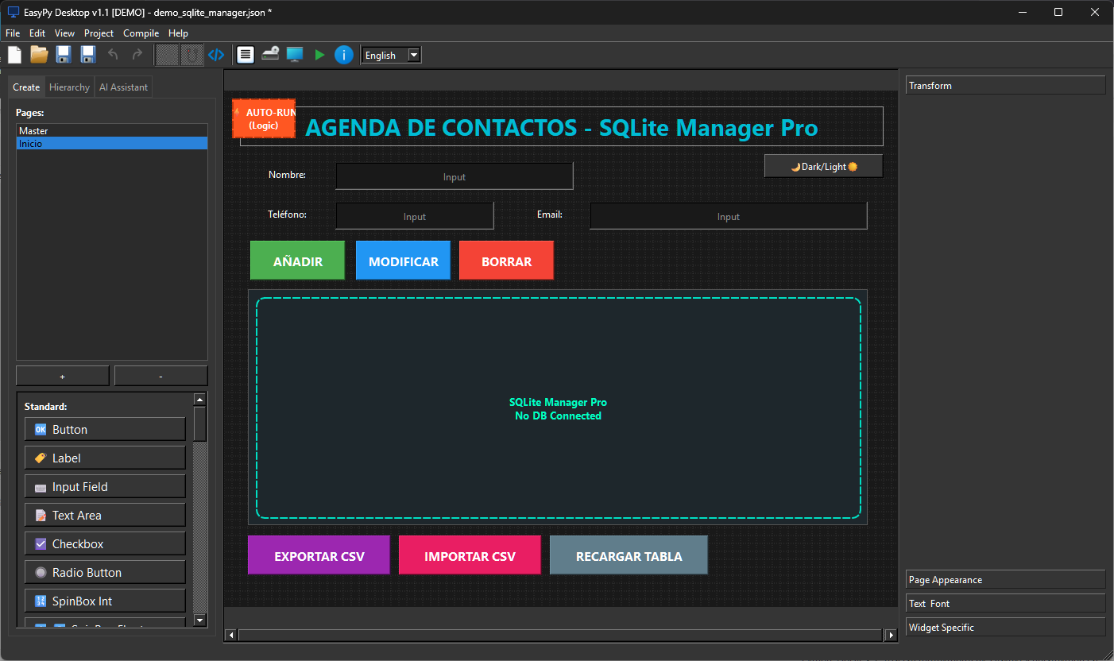Image resolution: width=1114 pixels, height=661 pixels.
Task: Click the canvas horizontal scrollbar left arrow
Action: [232, 635]
